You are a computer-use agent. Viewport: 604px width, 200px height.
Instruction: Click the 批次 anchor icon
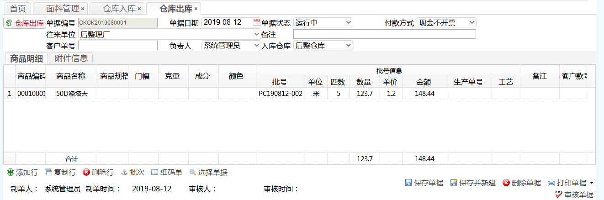click(124, 172)
